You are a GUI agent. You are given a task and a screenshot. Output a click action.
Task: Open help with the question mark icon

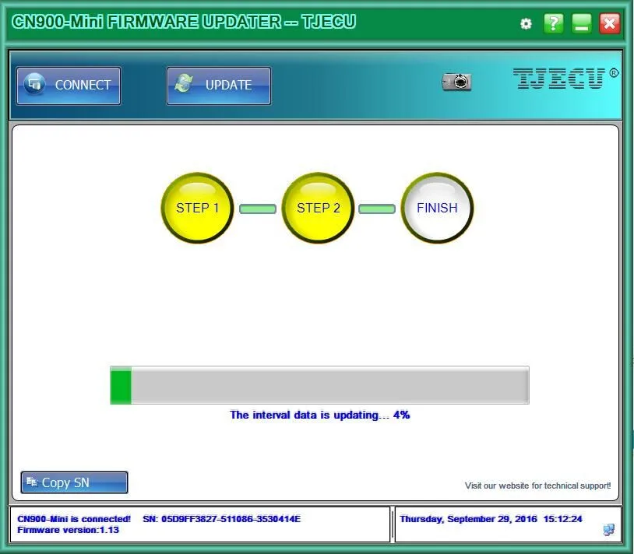554,23
